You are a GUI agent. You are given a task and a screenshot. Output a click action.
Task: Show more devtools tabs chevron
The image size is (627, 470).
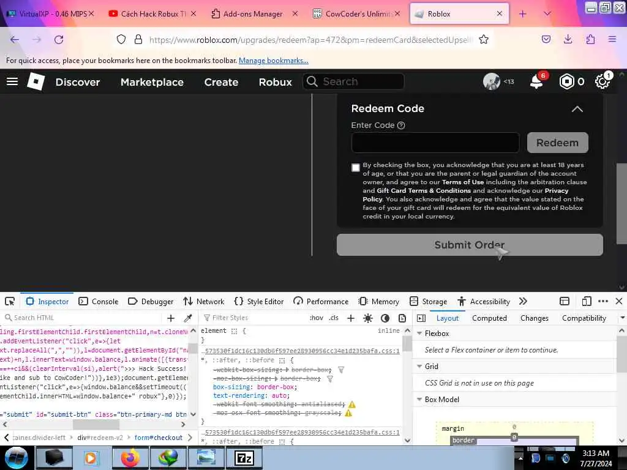(523, 301)
